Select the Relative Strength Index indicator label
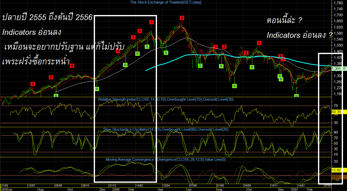 [166, 99]
